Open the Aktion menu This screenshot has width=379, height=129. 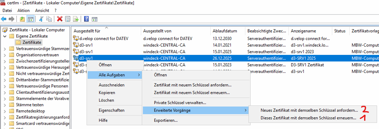tap(23, 10)
